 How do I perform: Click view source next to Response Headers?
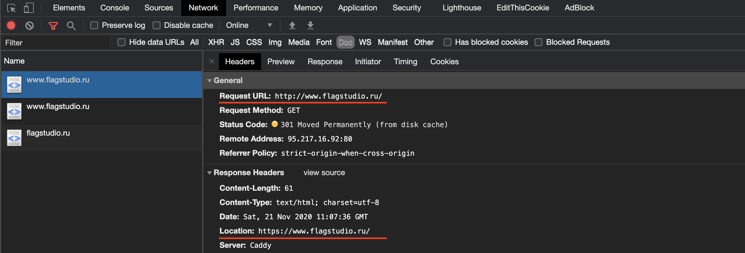324,173
